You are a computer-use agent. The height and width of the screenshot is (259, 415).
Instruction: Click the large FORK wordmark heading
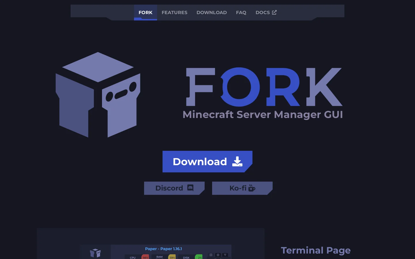(x=264, y=87)
